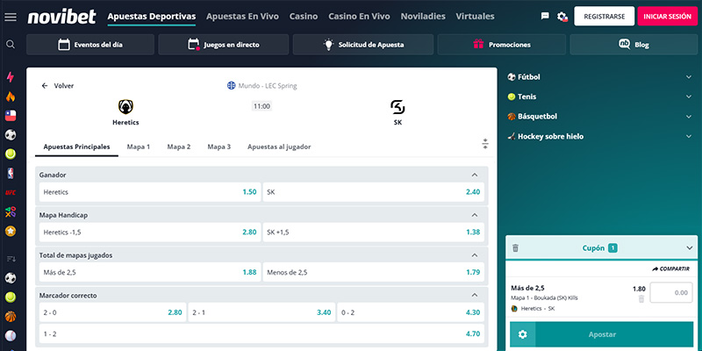Viewport: 702px width, 351px height.
Task: Click the sidebar sort order icon
Action: pos(11,259)
